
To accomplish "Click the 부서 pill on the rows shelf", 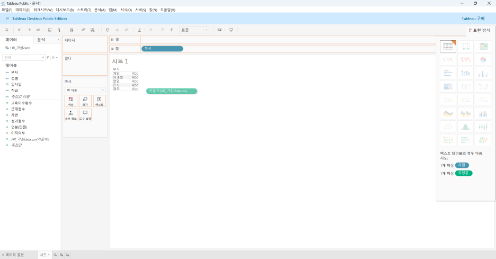I will coord(162,49).
